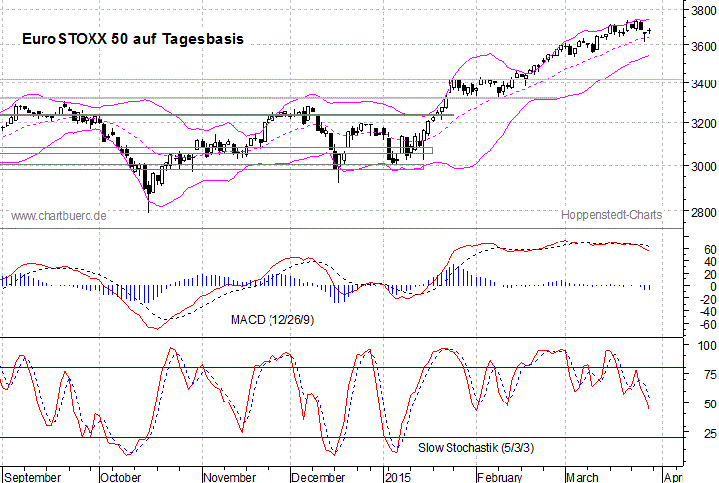Click the stochastic axis value 75
Viewport: 719px width, 483px height.
[x=710, y=375]
